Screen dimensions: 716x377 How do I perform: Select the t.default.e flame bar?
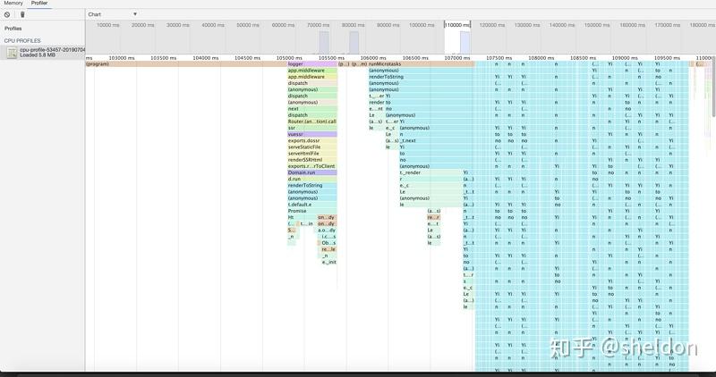click(312, 205)
